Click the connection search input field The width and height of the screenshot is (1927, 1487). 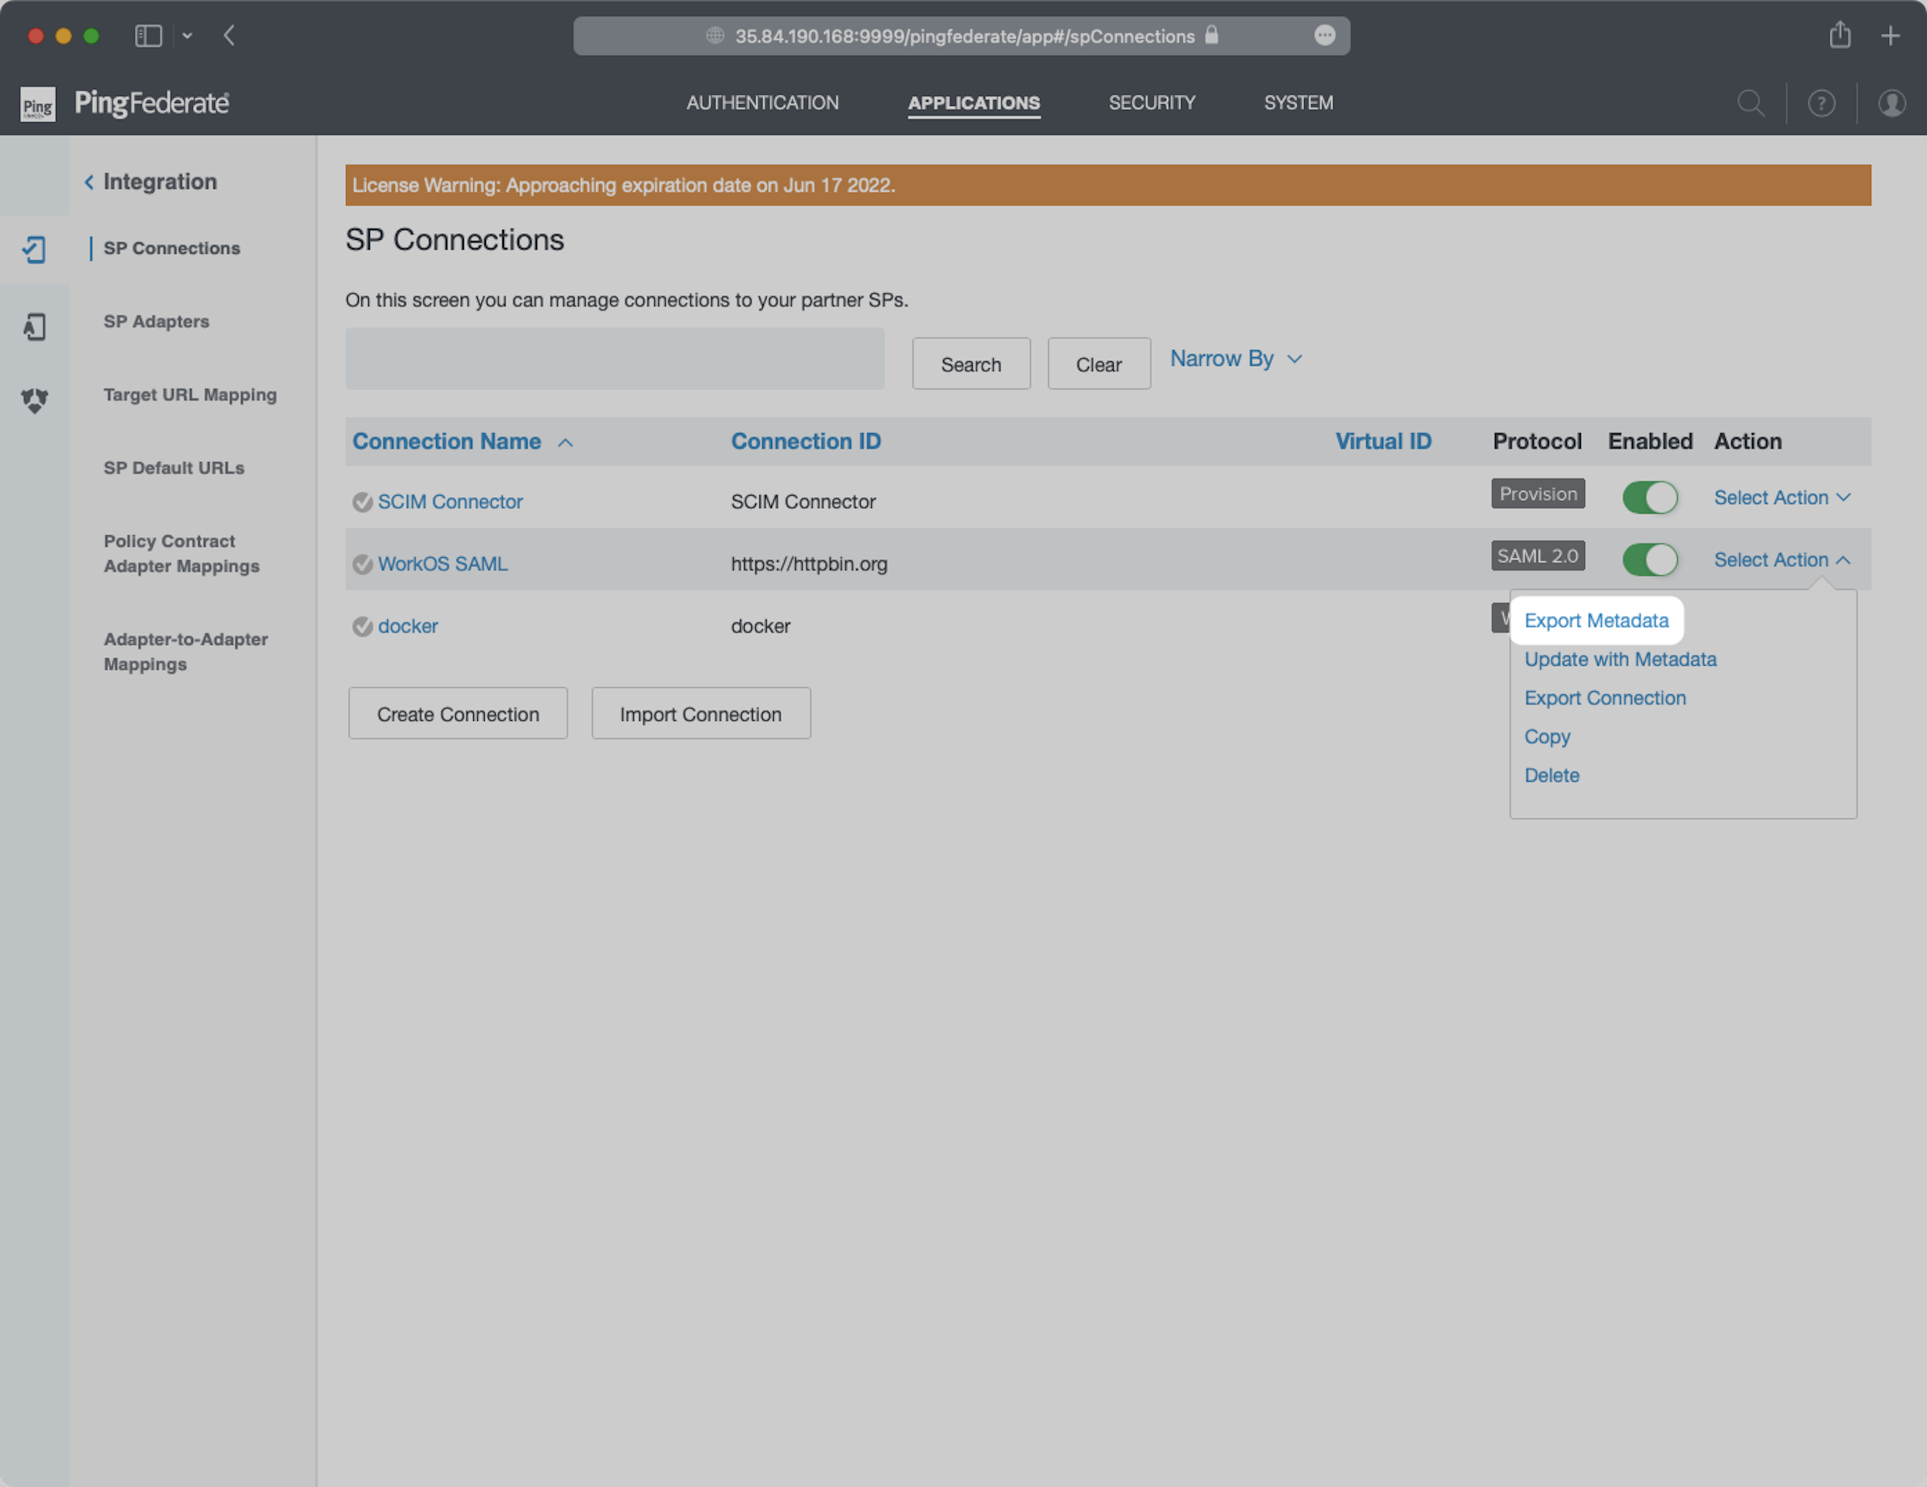click(x=614, y=359)
